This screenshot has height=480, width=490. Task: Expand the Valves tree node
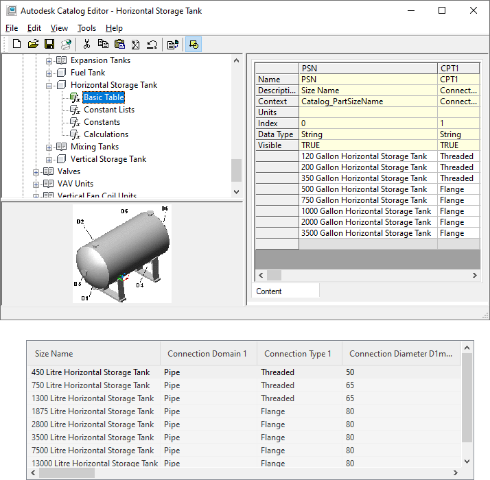pyautogui.click(x=36, y=172)
